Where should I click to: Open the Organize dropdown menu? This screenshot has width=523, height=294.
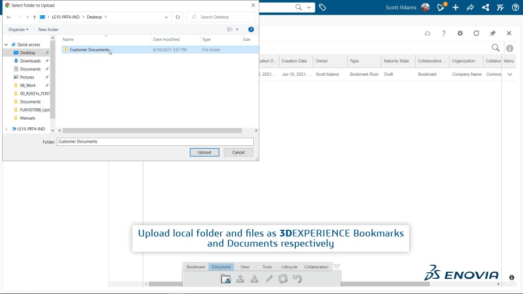click(x=19, y=29)
